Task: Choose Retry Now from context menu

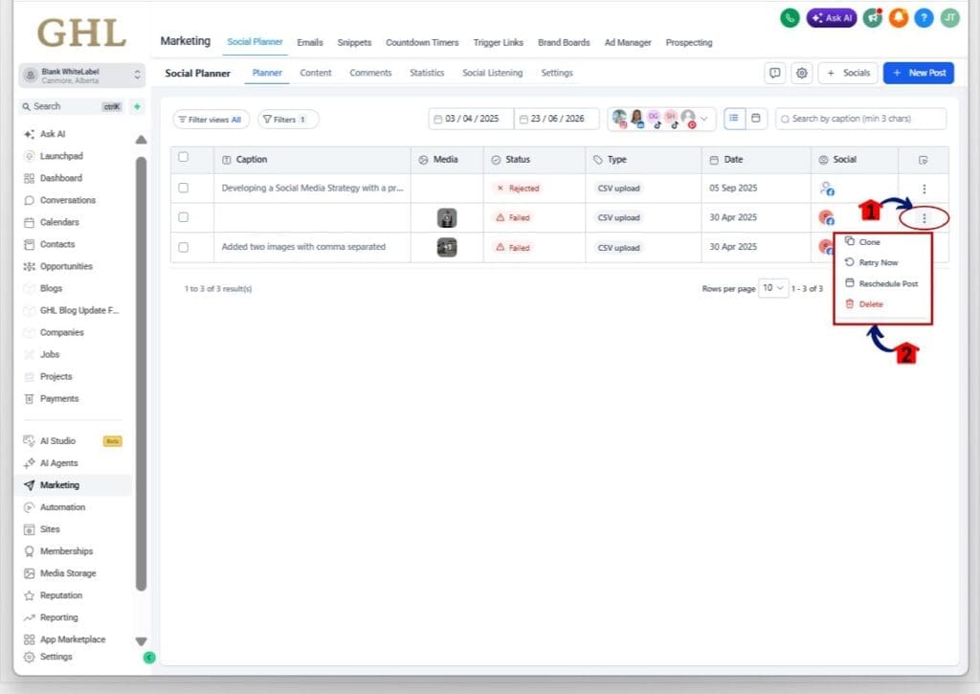Action: [879, 262]
